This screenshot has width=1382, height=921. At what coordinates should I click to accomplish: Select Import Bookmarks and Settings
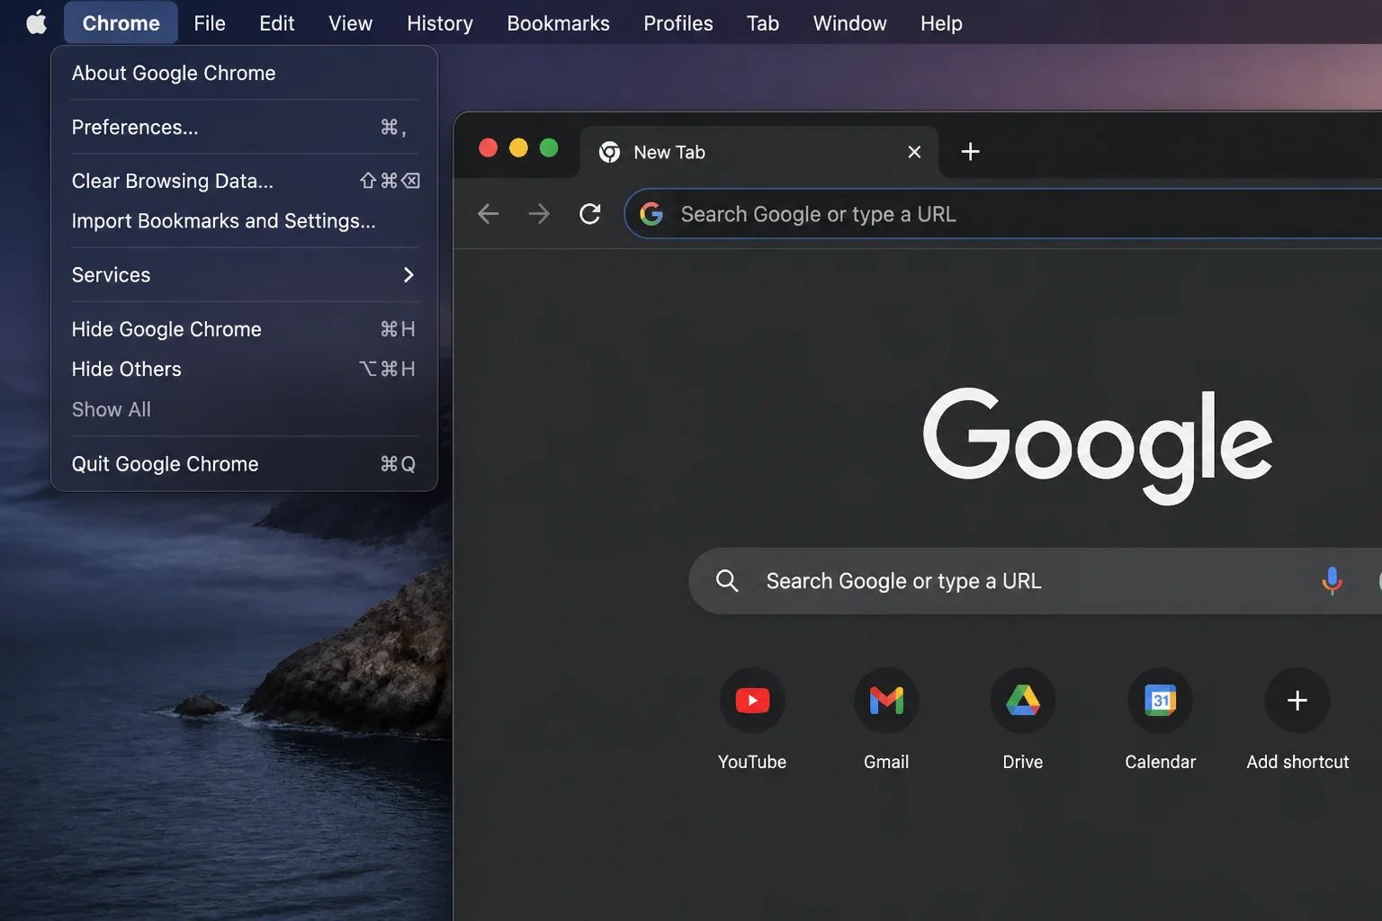click(244, 220)
